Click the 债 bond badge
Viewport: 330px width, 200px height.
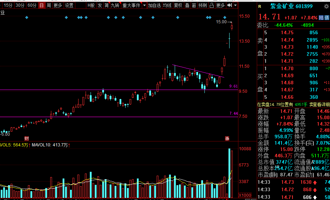click(327, 18)
